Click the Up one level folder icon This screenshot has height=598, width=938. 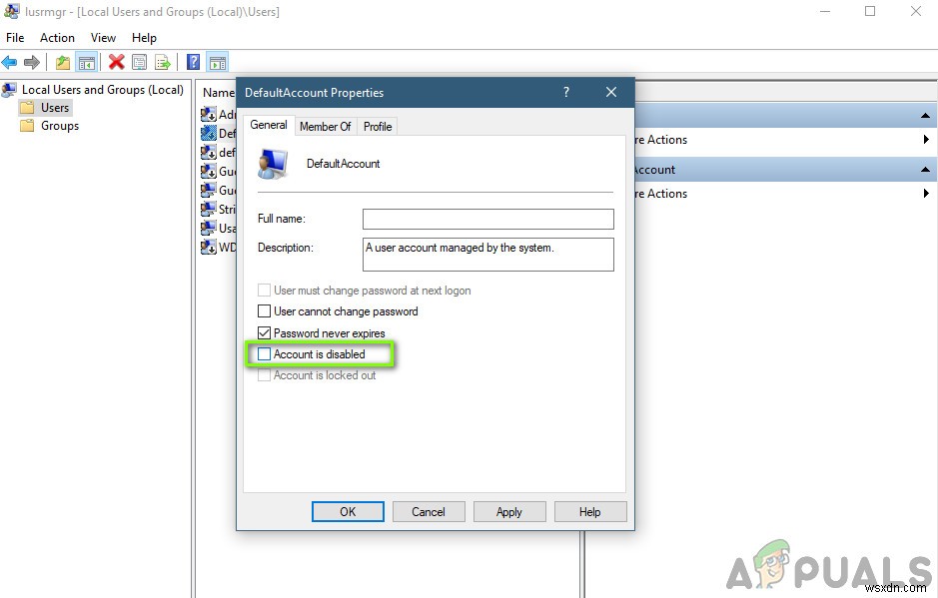click(x=63, y=62)
